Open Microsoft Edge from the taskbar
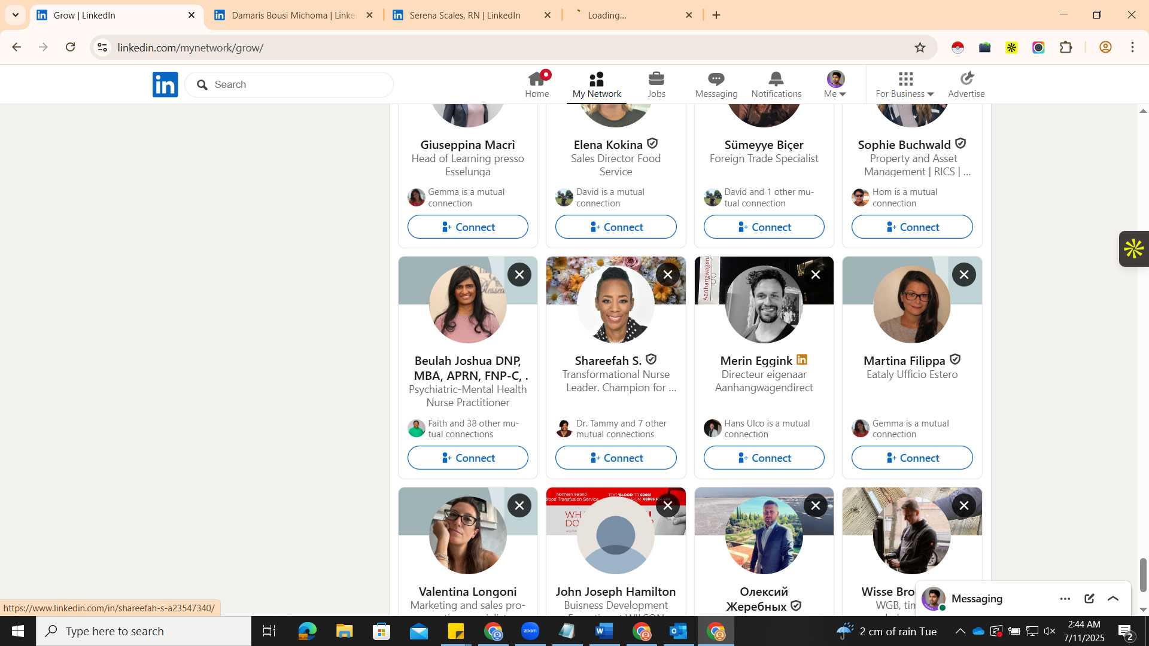Screen dimensions: 1149x646 [307, 631]
